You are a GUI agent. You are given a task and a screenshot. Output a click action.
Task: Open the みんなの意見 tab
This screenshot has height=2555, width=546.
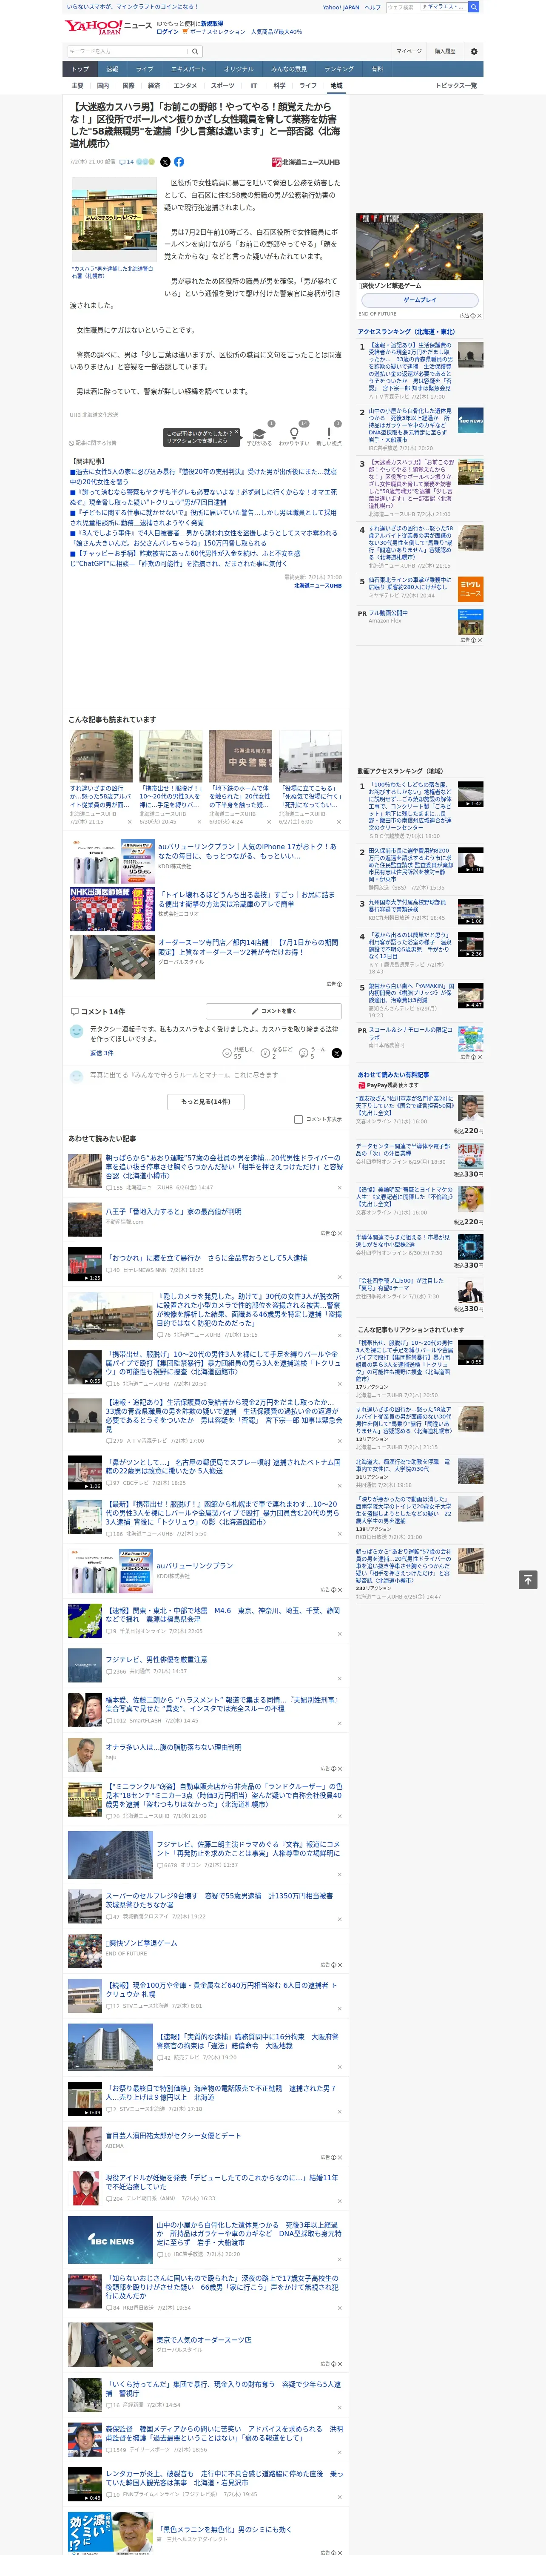click(289, 69)
